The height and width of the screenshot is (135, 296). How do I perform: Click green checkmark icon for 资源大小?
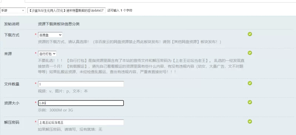[250, 102]
